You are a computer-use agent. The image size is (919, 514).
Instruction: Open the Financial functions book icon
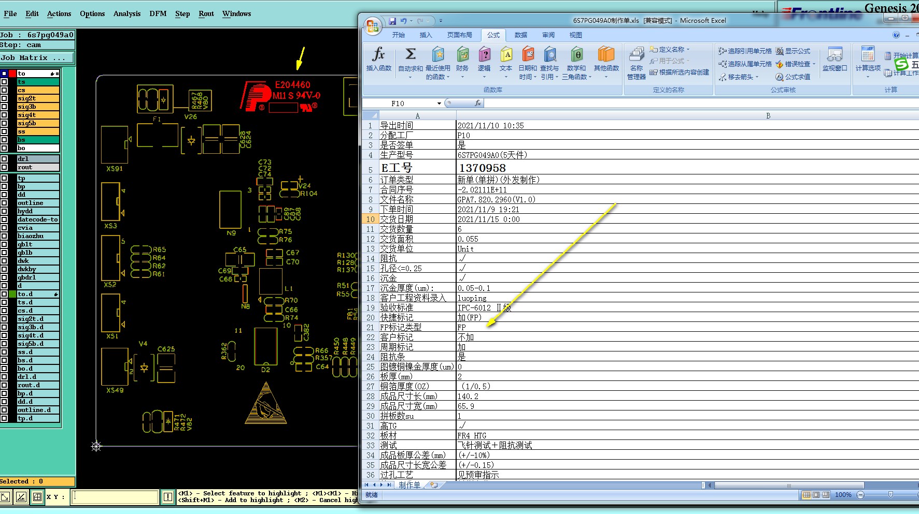[462, 54]
